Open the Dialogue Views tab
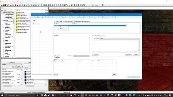The height and width of the screenshot is (97, 173). tap(64, 17)
